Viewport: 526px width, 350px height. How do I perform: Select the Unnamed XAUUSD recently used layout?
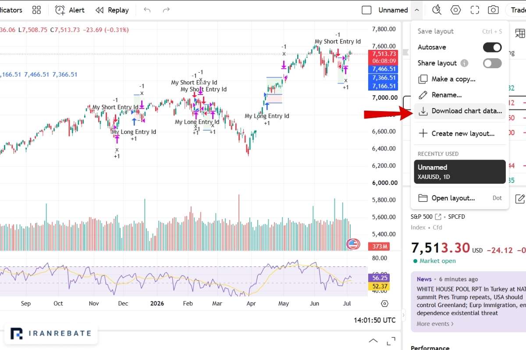coord(460,172)
